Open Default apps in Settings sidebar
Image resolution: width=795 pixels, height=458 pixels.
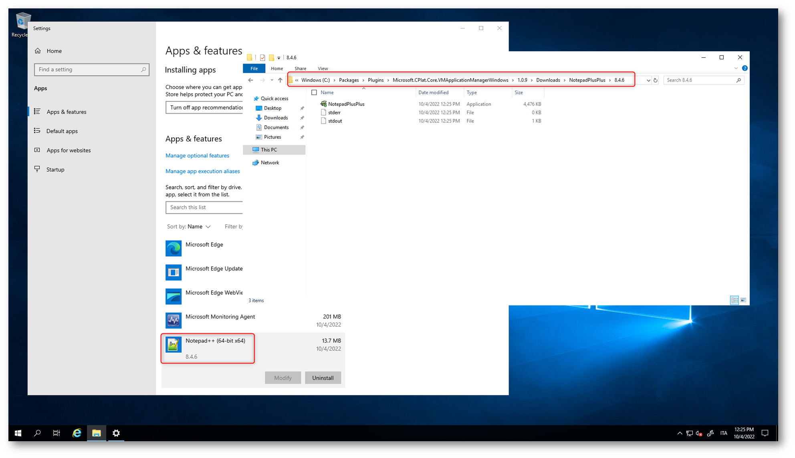[x=62, y=131]
